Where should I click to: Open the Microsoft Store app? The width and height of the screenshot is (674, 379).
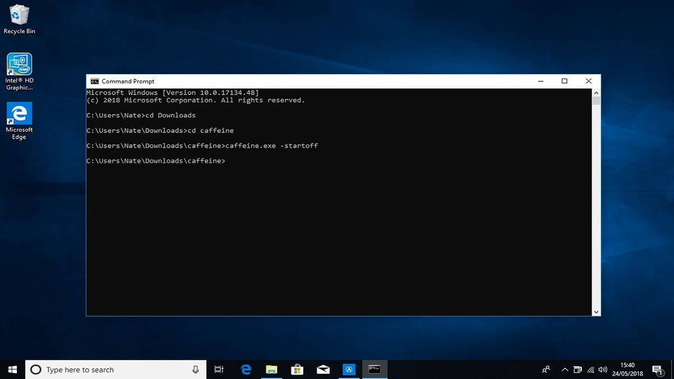297,369
